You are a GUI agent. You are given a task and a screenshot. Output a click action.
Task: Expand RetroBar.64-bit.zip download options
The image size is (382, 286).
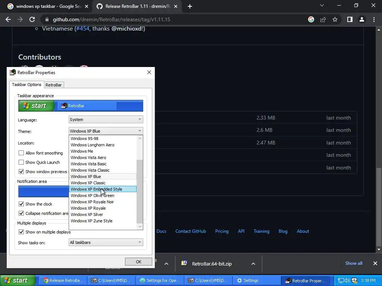[x=253, y=264]
